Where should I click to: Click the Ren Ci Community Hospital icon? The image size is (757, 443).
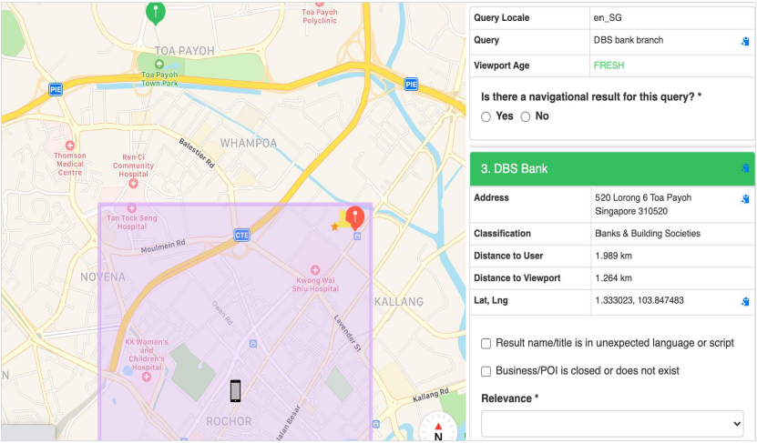coord(133,183)
